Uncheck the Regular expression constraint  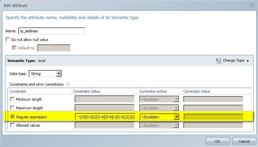pos(13,117)
